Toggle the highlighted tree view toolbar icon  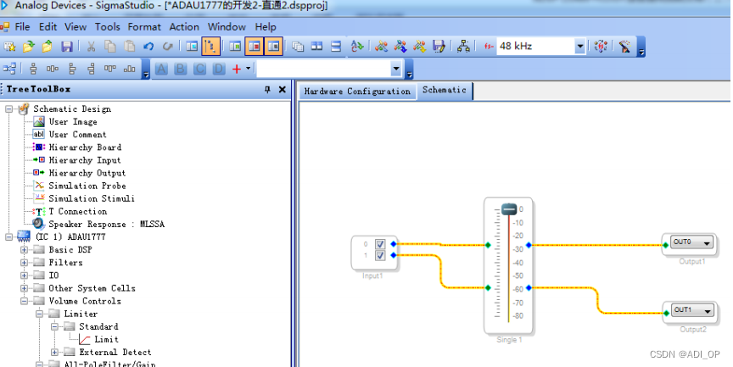(211, 47)
